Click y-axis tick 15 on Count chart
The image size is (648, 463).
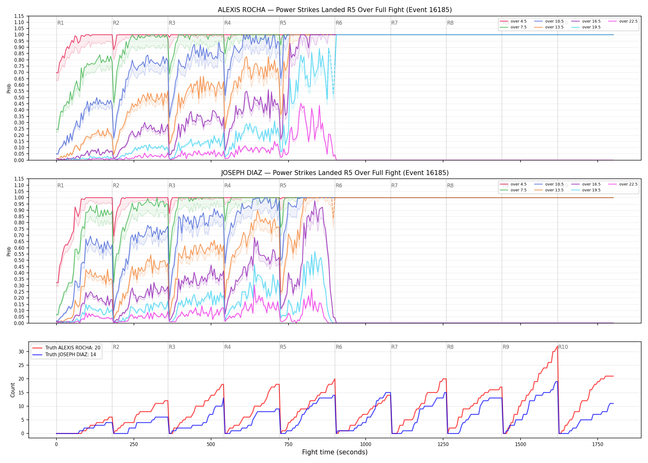click(21, 393)
